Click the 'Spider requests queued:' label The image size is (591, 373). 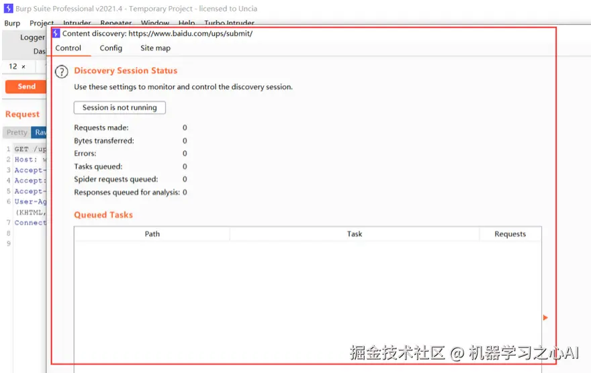[x=116, y=179]
